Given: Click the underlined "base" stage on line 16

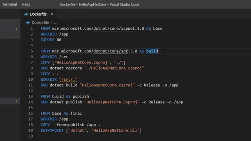Looking at the screenshot, I should [56, 113].
